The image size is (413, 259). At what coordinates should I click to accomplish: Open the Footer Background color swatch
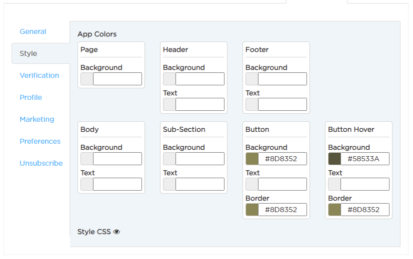click(252, 79)
